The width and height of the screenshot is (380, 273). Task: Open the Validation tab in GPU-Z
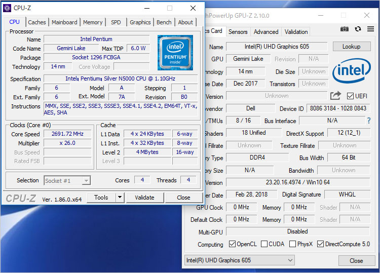coord(296,32)
